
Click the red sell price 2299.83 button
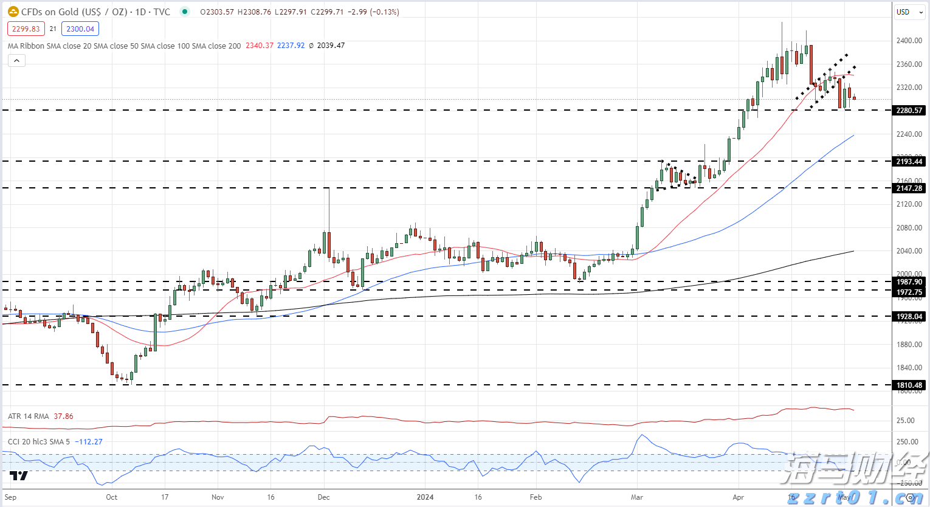coord(26,29)
